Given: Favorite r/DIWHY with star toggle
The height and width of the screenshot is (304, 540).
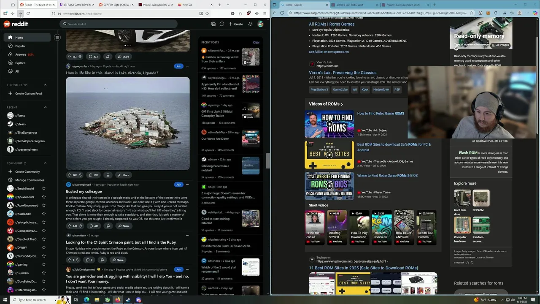Looking at the screenshot, I should [x=43, y=248].
